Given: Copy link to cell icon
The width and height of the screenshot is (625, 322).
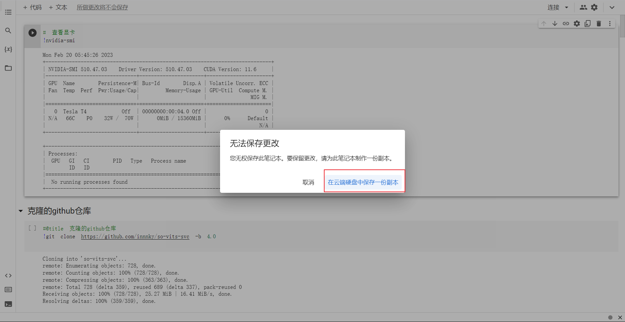Looking at the screenshot, I should click(566, 23).
